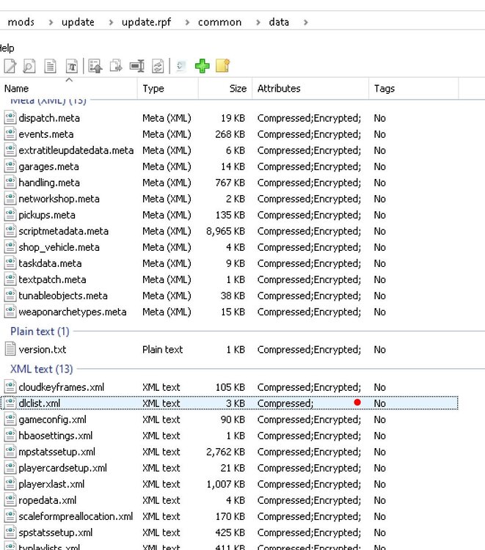Select the playercardsetup.xml file
This screenshot has height=550, width=485.
click(63, 468)
